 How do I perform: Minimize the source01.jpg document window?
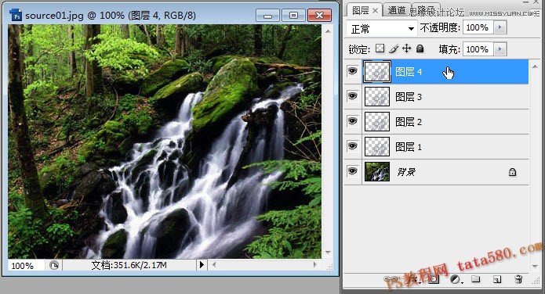point(267,16)
